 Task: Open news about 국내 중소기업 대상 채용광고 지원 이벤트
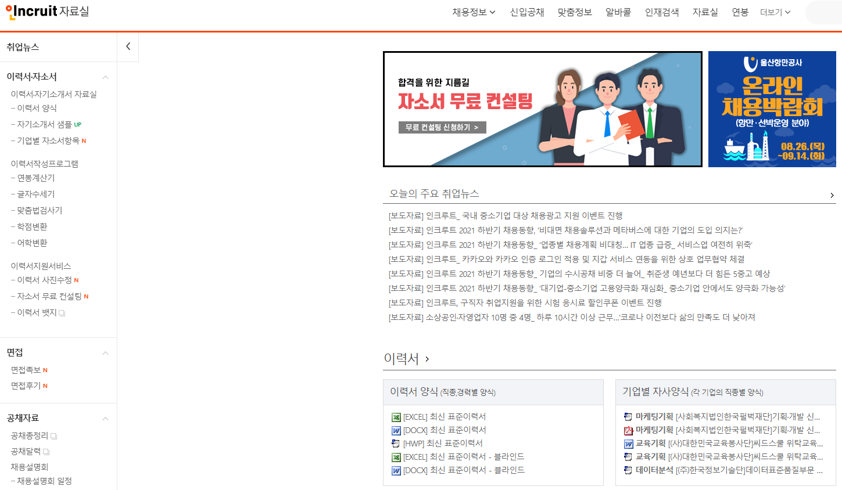coord(506,215)
